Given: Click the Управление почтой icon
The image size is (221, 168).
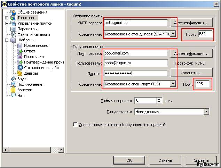Looking at the screenshot, I should (13, 23).
